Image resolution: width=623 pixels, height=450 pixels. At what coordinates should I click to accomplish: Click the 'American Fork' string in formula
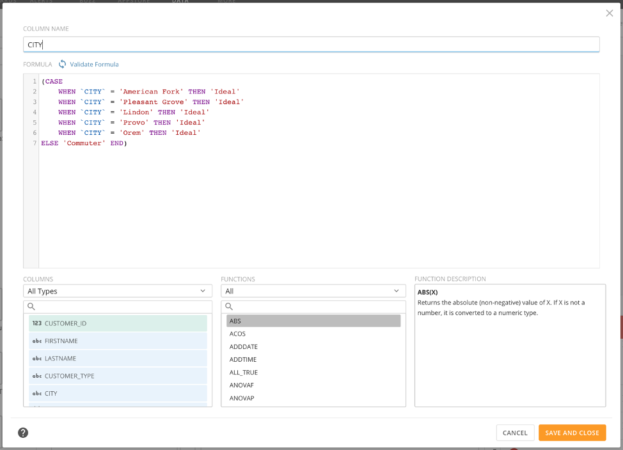point(152,92)
